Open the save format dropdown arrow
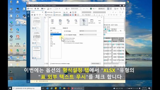160x90 pixels. click(x=96, y=9)
